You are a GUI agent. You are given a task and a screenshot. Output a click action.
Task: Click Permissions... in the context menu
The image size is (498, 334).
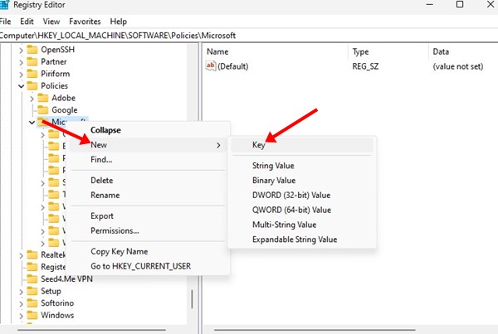(x=115, y=230)
